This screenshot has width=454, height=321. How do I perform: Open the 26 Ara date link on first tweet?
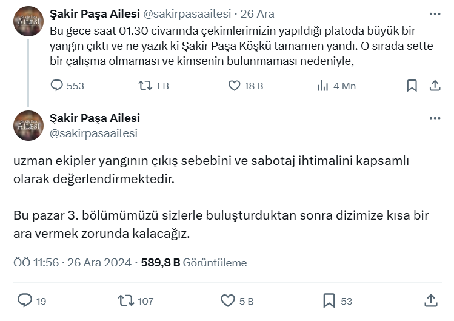coord(257,13)
